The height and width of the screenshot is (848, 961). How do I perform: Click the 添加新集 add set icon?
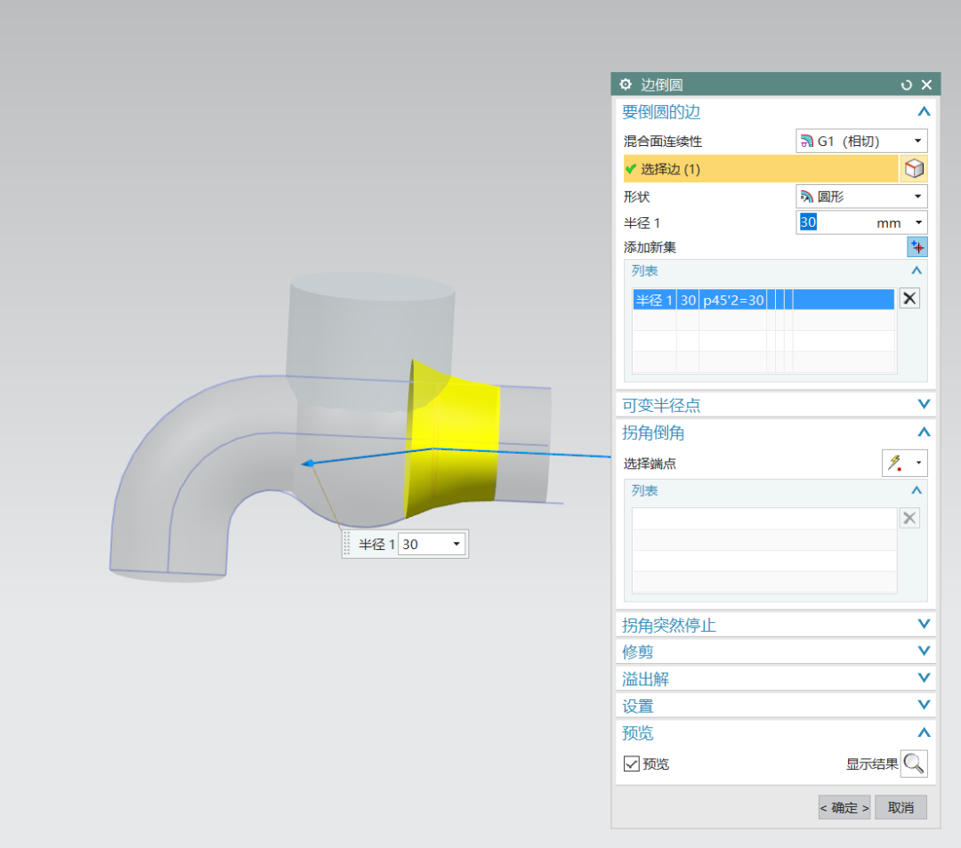pyautogui.click(x=917, y=246)
